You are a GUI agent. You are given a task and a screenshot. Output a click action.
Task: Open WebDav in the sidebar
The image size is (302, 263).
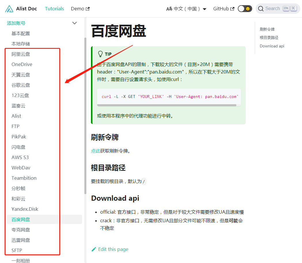tap(21, 168)
